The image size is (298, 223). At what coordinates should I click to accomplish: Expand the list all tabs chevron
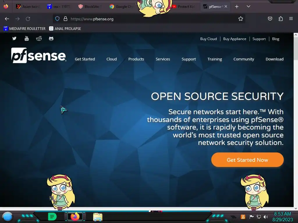click(249, 6)
